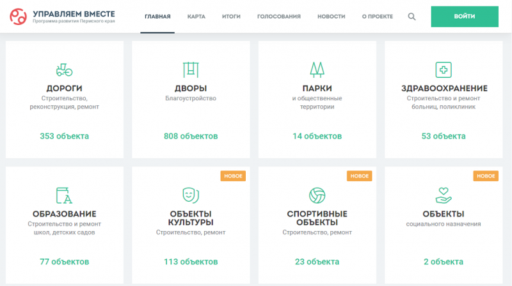Click the swing icon for Дворы
This screenshot has width=512, height=286.
click(x=191, y=70)
